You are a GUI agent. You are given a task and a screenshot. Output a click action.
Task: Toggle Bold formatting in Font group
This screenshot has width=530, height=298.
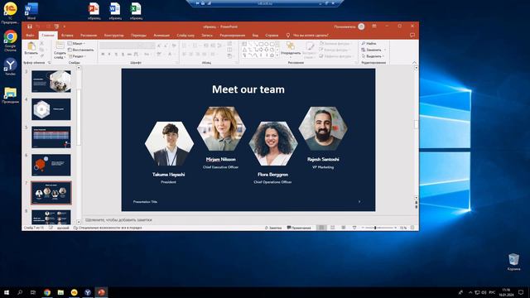pos(103,54)
